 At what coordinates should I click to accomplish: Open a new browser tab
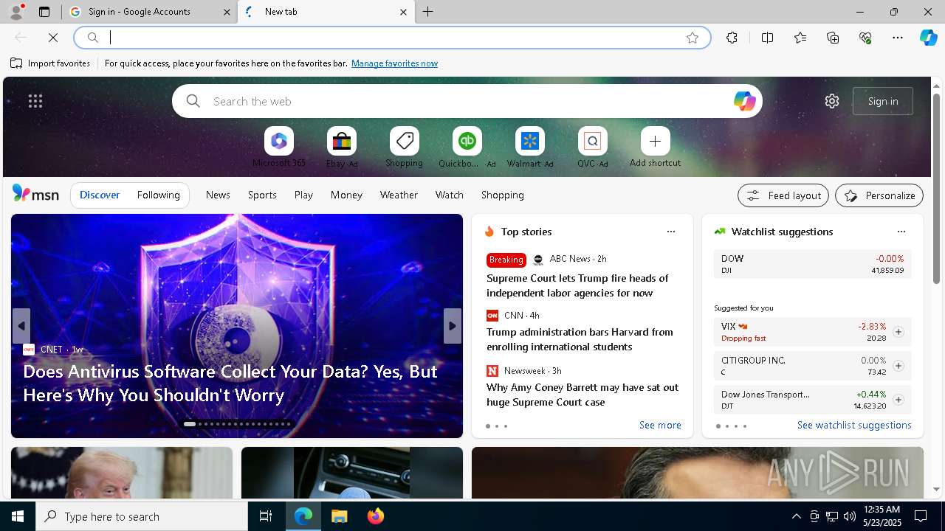pyautogui.click(x=428, y=12)
